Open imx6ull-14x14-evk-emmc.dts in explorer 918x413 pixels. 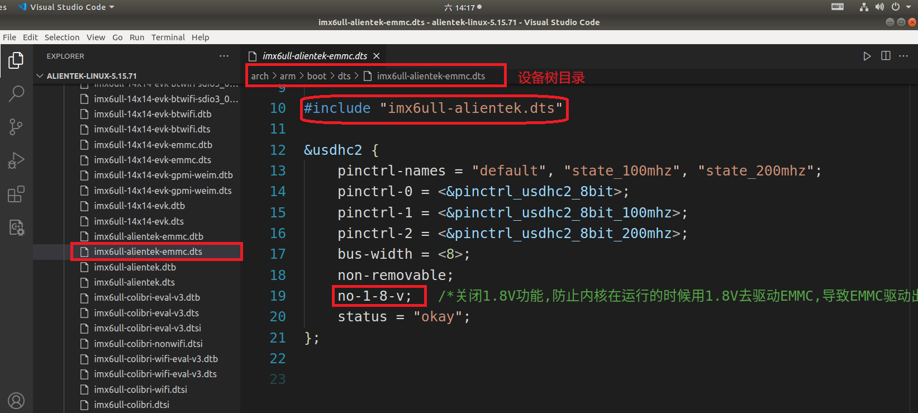pos(153,160)
